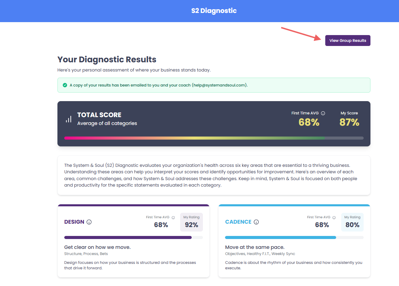The image size is (399, 286).
Task: Click the bar chart icon beside Total Score
Action: tap(69, 119)
